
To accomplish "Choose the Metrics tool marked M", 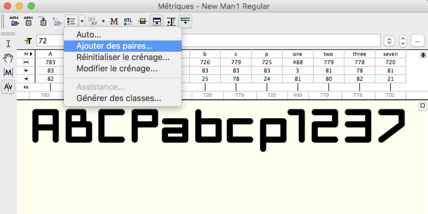I will [8, 72].
